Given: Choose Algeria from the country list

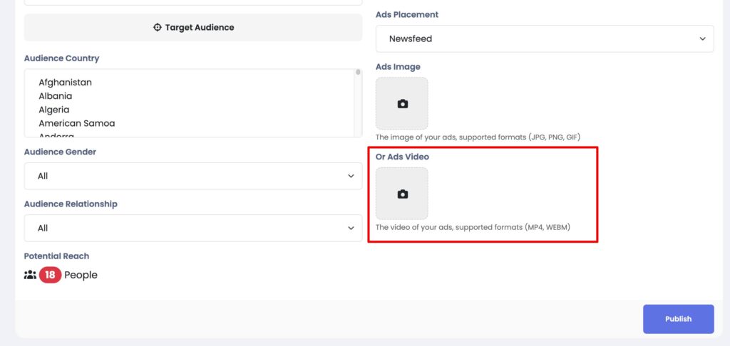Looking at the screenshot, I should pos(54,110).
